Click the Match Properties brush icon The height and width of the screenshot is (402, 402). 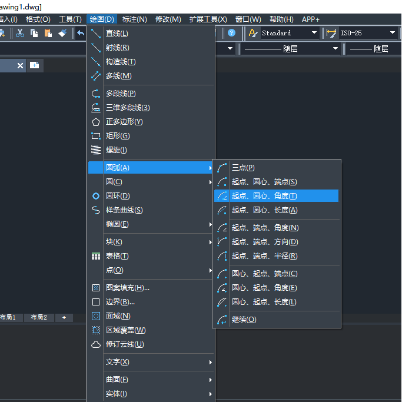pyautogui.click(x=62, y=33)
